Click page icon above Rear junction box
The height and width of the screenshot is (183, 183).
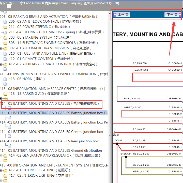(10, 136)
